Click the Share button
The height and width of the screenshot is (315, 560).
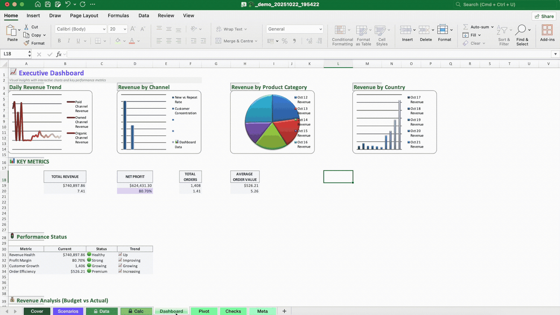pos(544,16)
